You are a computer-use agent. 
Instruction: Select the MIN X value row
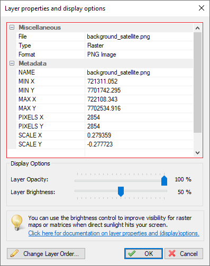[x=105, y=81]
